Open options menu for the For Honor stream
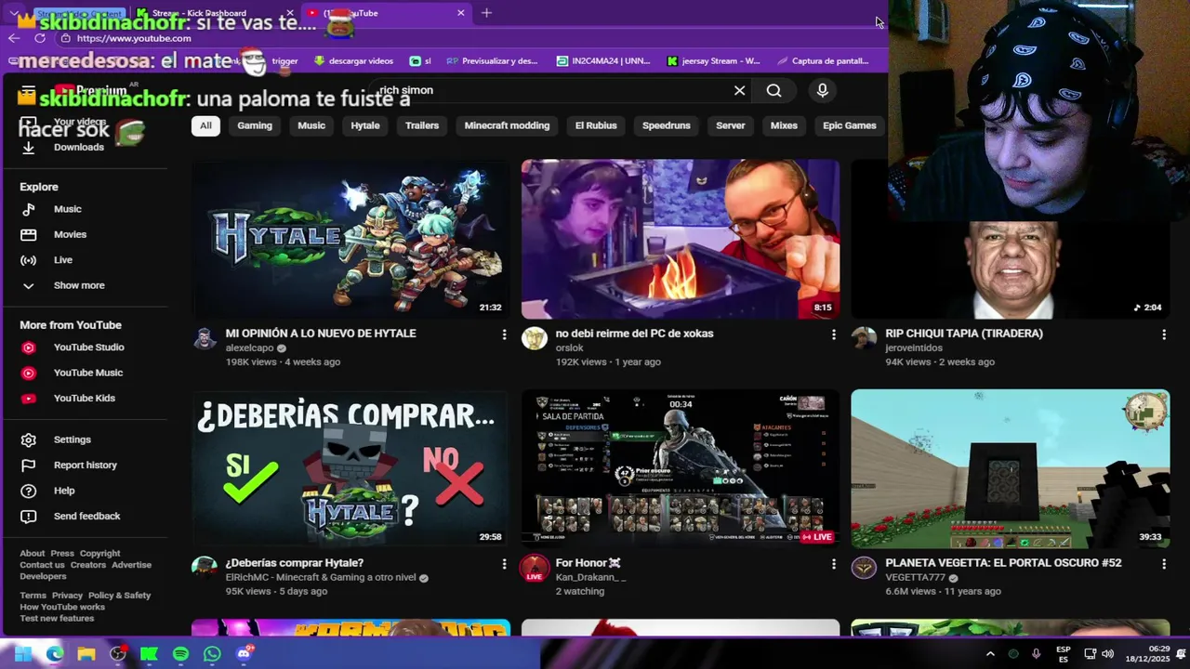This screenshot has height=669, width=1190. point(833,564)
